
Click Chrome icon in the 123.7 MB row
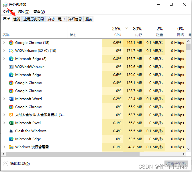11,91
